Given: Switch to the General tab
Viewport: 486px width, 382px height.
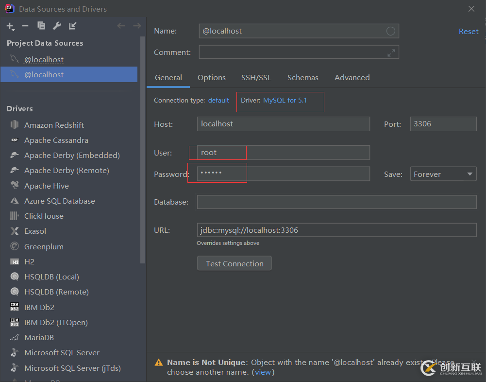Looking at the screenshot, I should coord(168,78).
